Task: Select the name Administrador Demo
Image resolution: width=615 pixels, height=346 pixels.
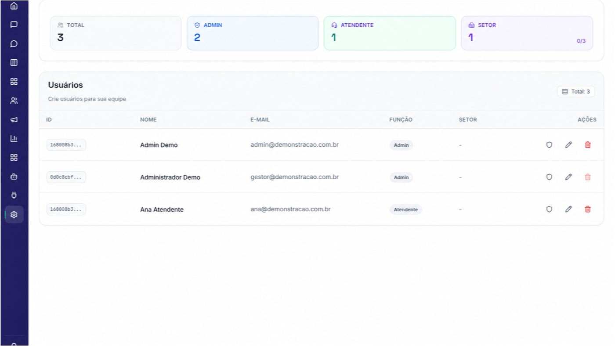Action: pyautogui.click(x=170, y=177)
